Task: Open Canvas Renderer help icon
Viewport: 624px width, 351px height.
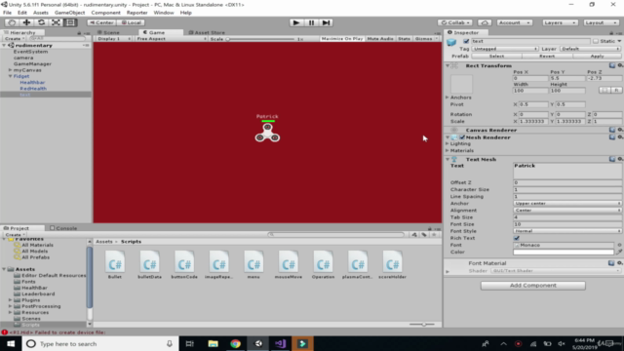Action: (612, 130)
